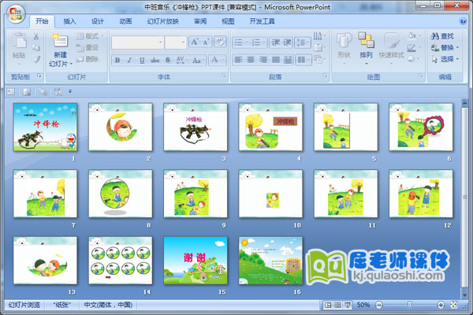Image resolution: width=473 pixels, height=315 pixels.
Task: Click the Decrease Font Size icon
Action: [206, 42]
